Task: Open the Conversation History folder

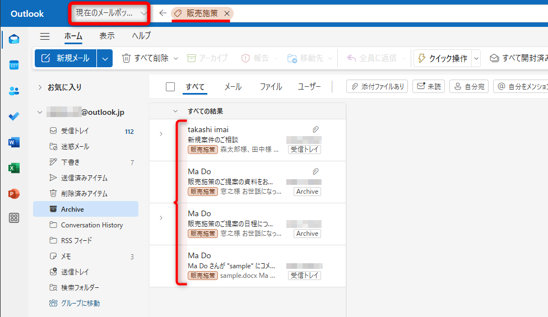Action: (x=86, y=225)
